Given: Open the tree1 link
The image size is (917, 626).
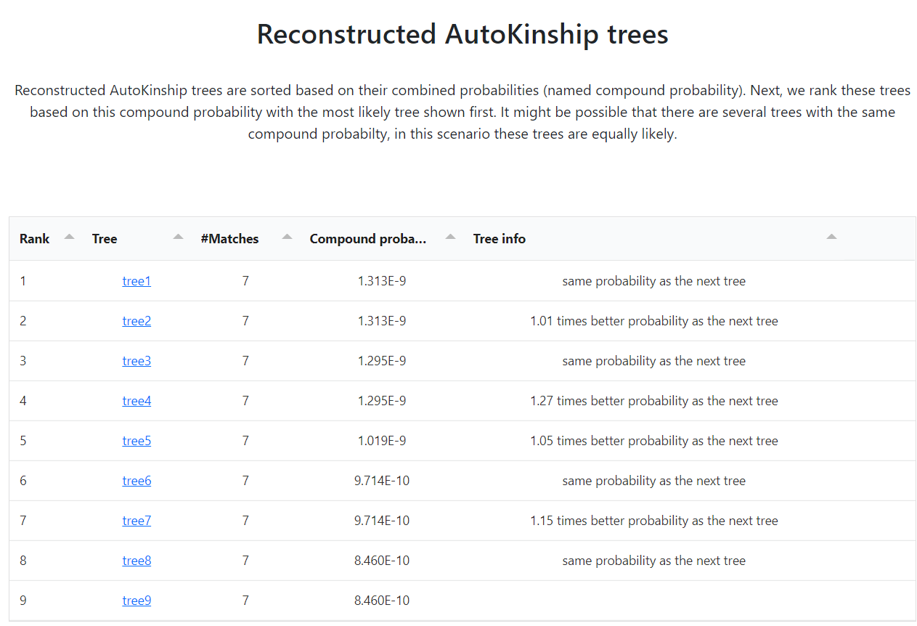Looking at the screenshot, I should (136, 281).
